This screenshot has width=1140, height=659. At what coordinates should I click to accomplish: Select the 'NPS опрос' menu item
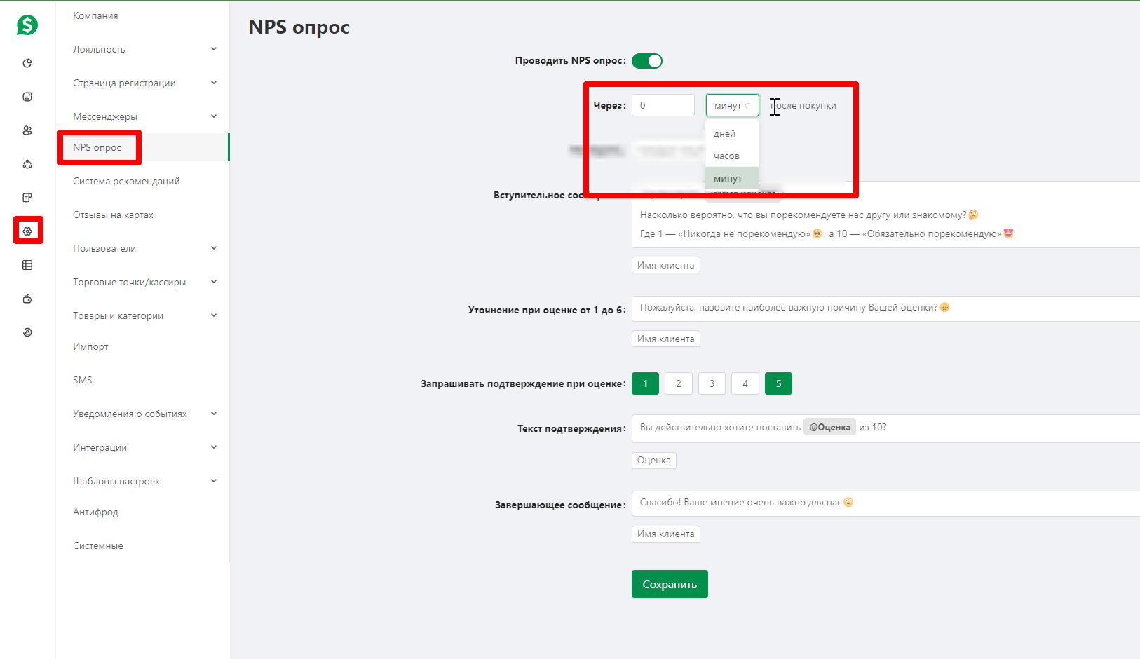pos(97,147)
